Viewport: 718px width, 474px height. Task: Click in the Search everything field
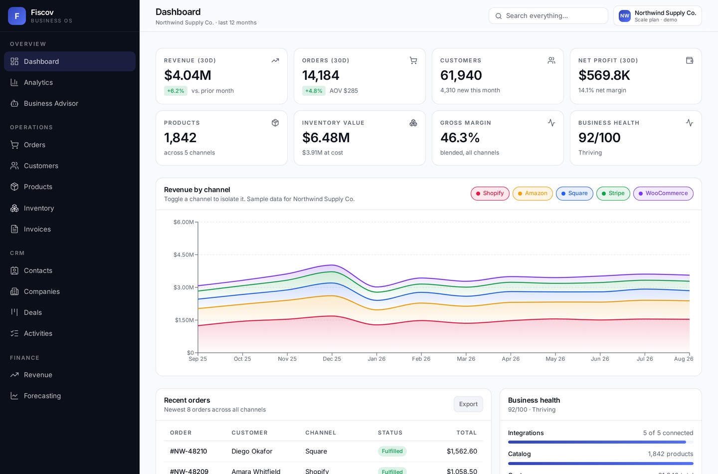pos(548,16)
